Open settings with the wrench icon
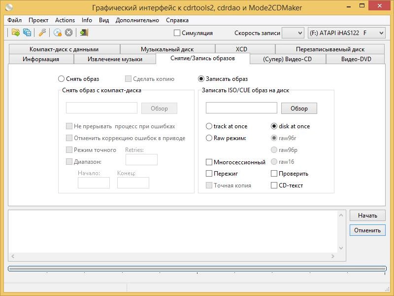 (x=42, y=33)
